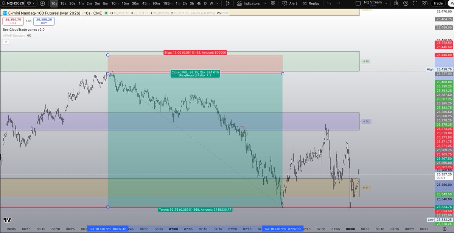Enter fullscreen mode
454x233 pixels.
pos(415,3)
